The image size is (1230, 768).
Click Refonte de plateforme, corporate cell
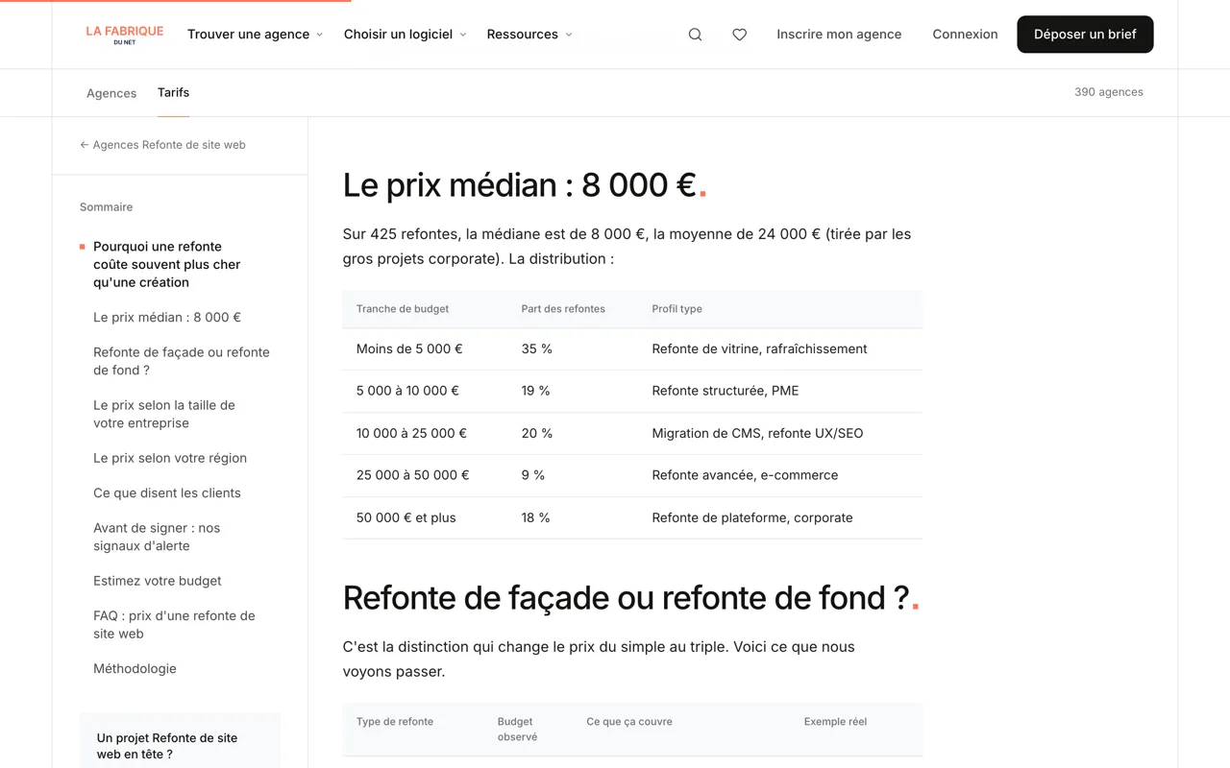[752, 517]
